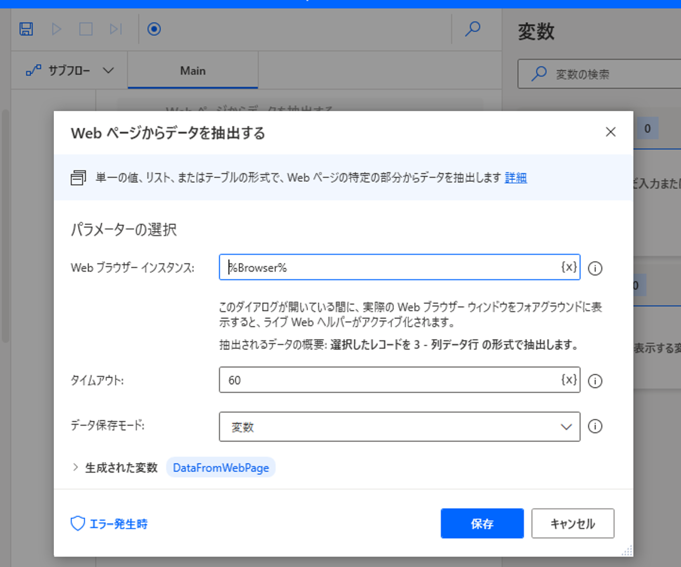
Task: Click the DataFromWebPage variable chip
Action: (221, 468)
